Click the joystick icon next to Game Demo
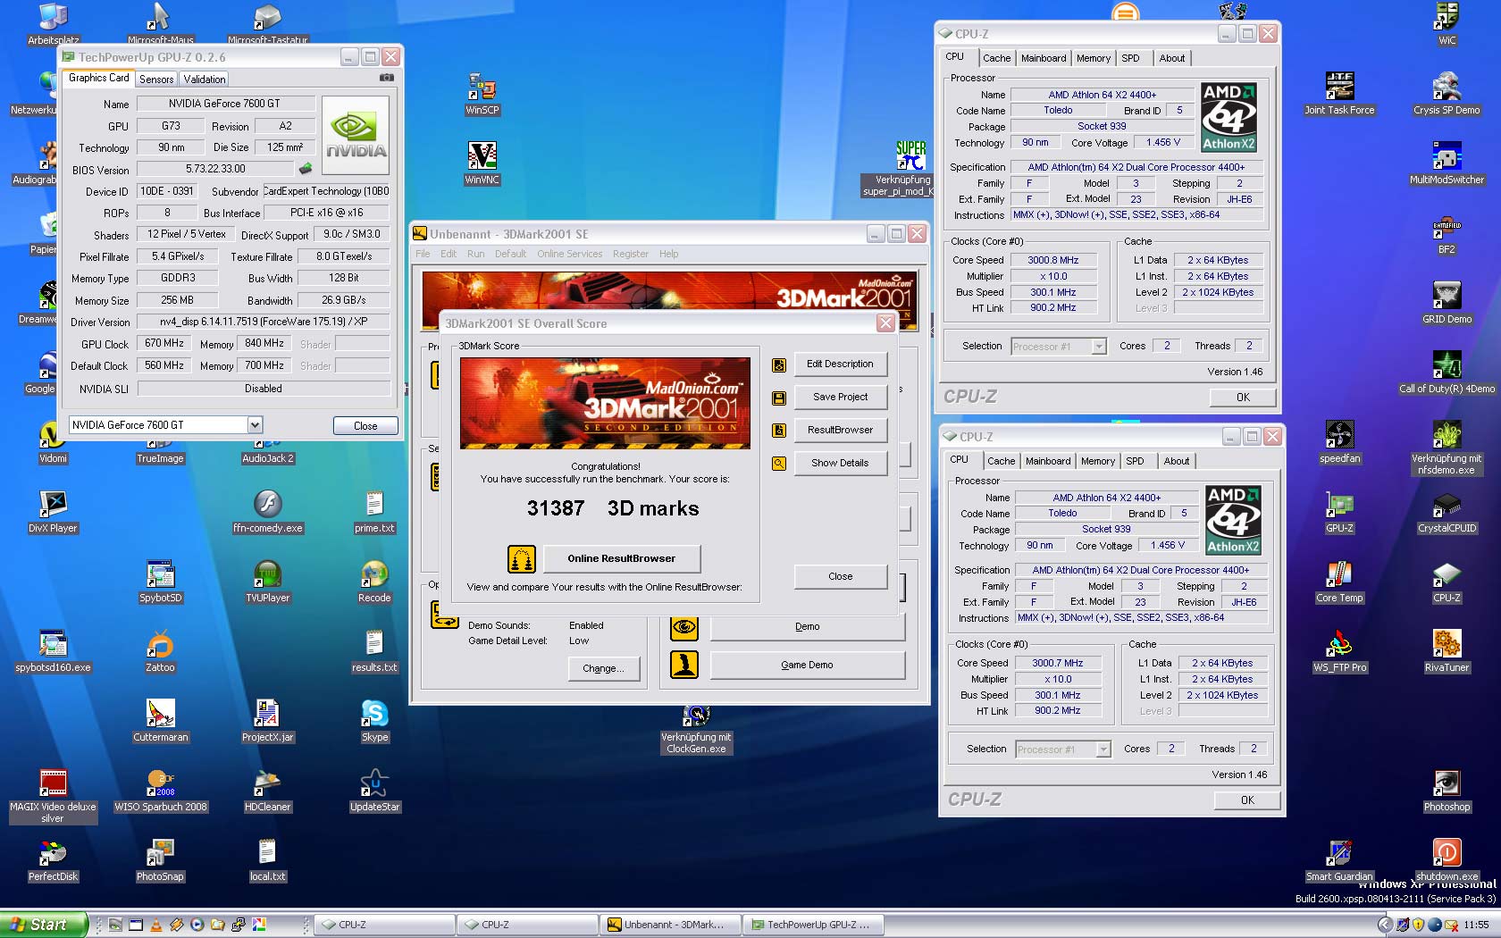The width and height of the screenshot is (1501, 938). pyautogui.click(x=684, y=665)
